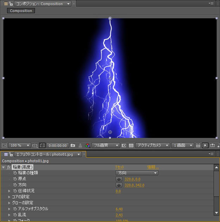The height and width of the screenshot is (222, 220).
Task: Open the RGB show channel icon
Action: 88,145
